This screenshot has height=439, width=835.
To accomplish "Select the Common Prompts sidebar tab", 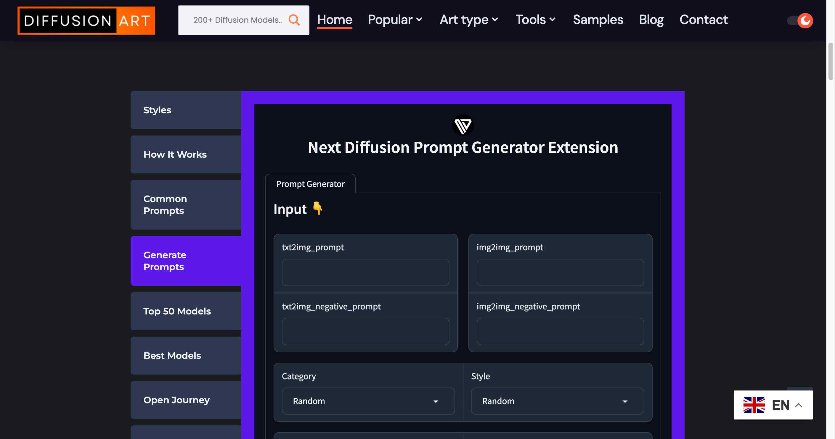I will coord(186,205).
